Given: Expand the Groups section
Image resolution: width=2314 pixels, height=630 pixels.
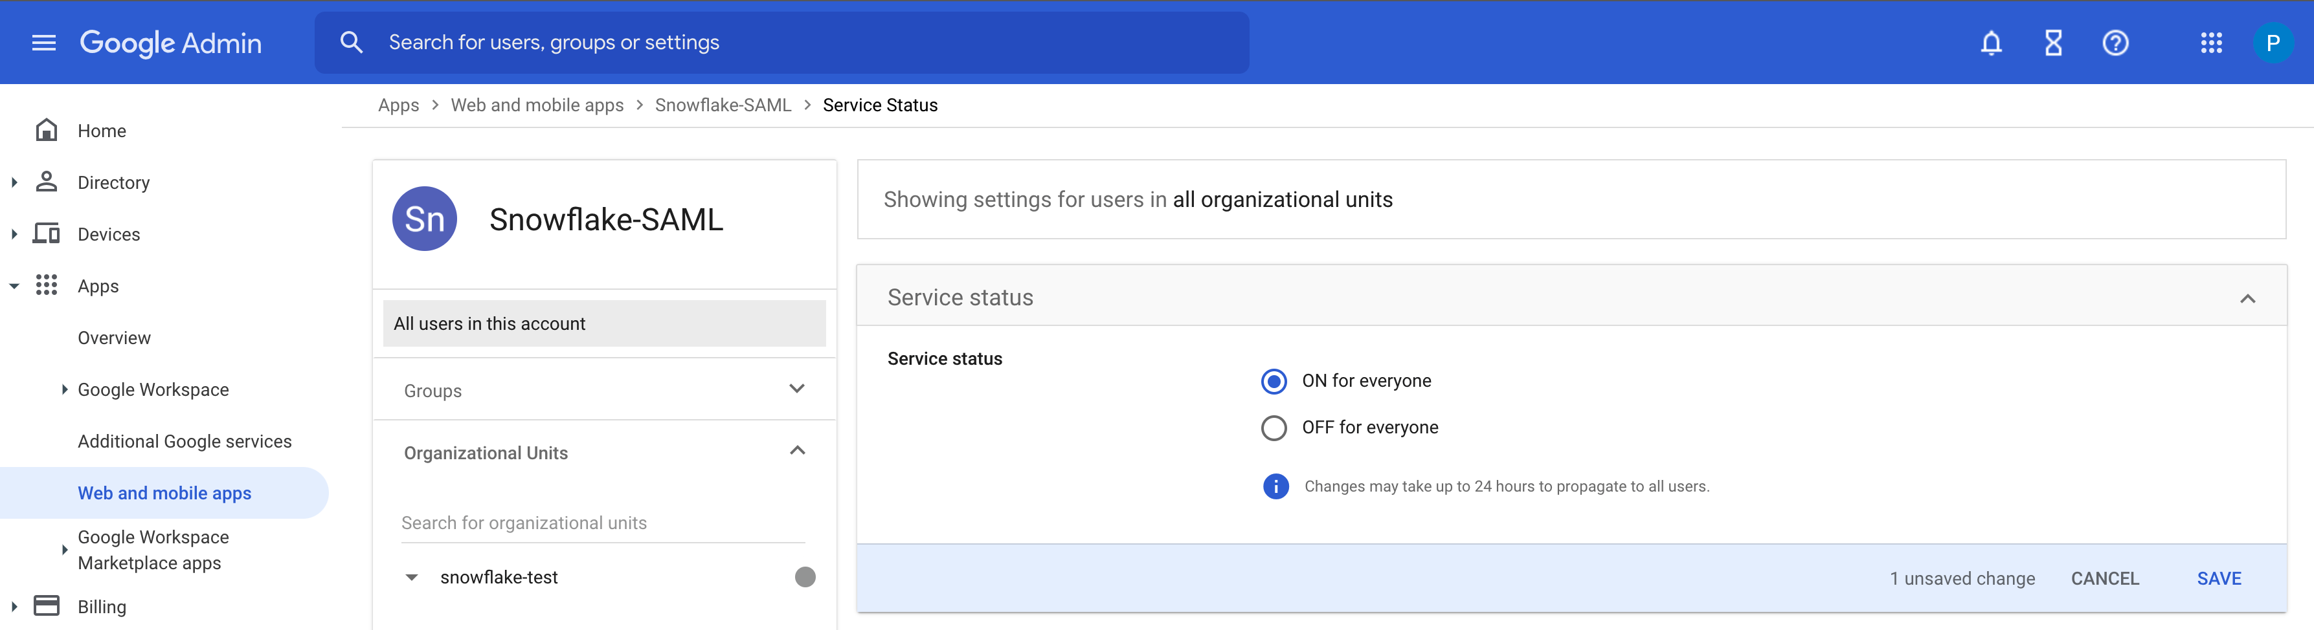Looking at the screenshot, I should [796, 389].
